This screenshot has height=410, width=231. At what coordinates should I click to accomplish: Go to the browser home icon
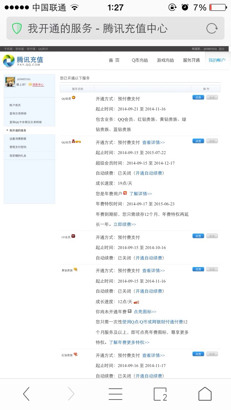click(x=205, y=394)
